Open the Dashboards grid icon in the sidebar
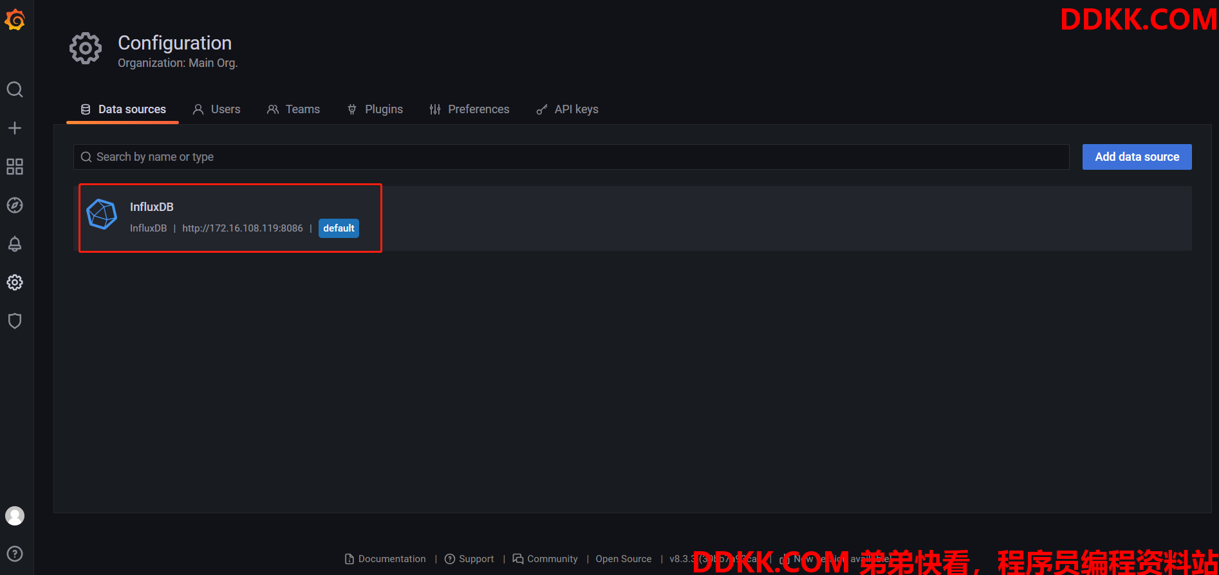The image size is (1219, 575). pos(15,167)
